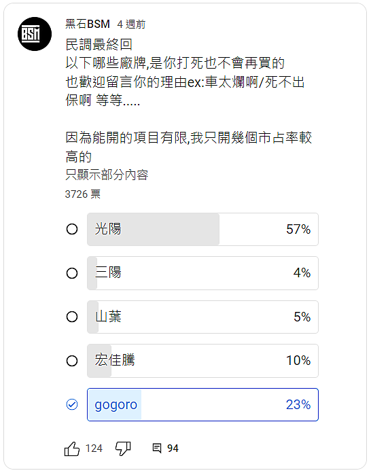Screen dimensions: 371x475
Task: Click the thumbs-up like icon
Action: click(x=72, y=448)
